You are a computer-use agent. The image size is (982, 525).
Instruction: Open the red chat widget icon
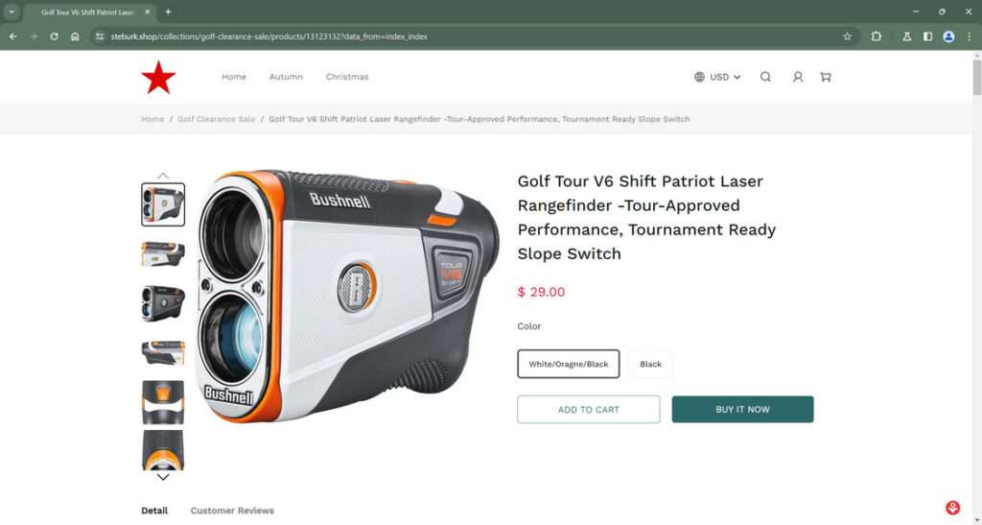click(x=952, y=508)
